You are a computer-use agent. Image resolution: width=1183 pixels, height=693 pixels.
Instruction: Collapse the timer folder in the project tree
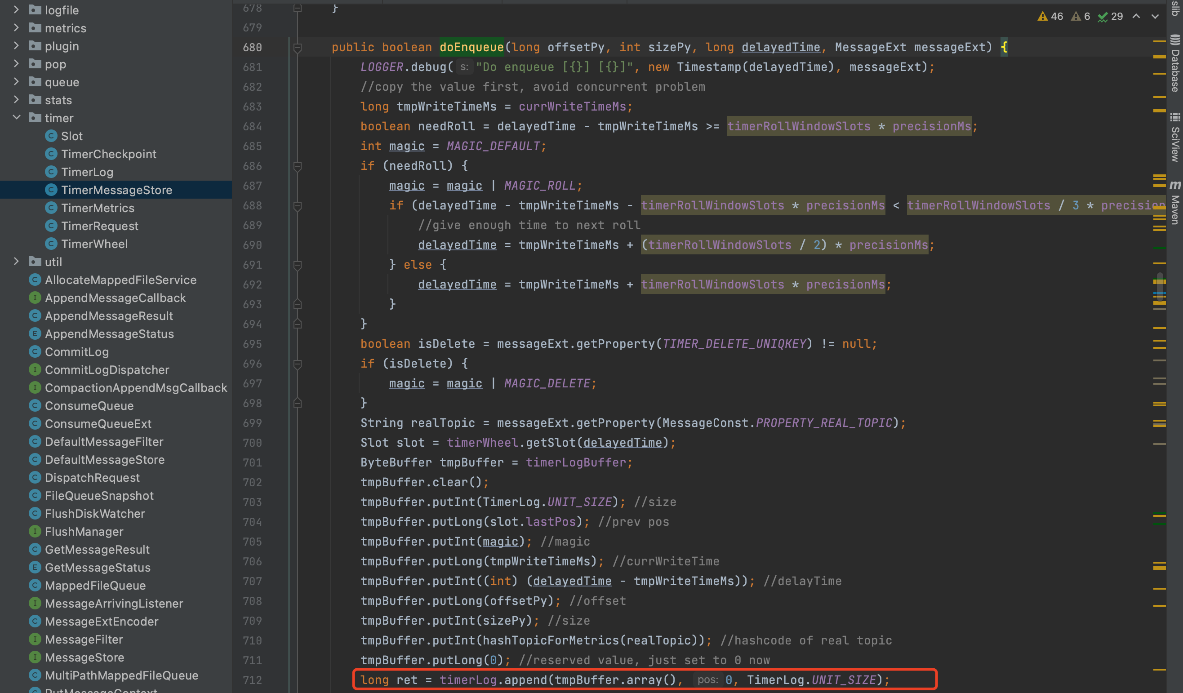point(17,118)
